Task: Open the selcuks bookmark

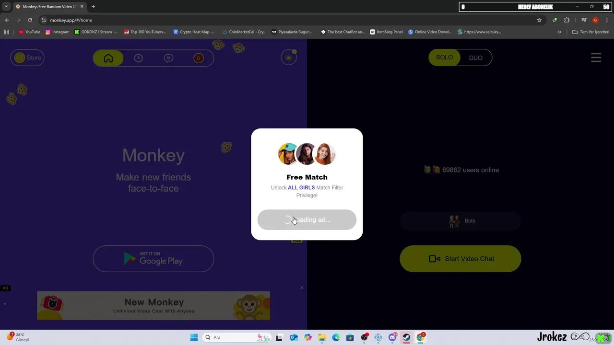Action: click(x=479, y=32)
